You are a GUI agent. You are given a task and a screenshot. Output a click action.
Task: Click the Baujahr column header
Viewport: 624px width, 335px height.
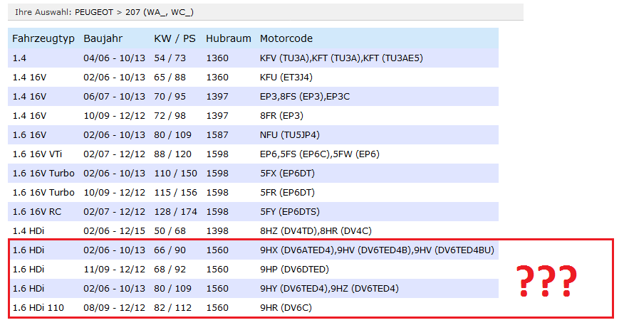point(103,38)
